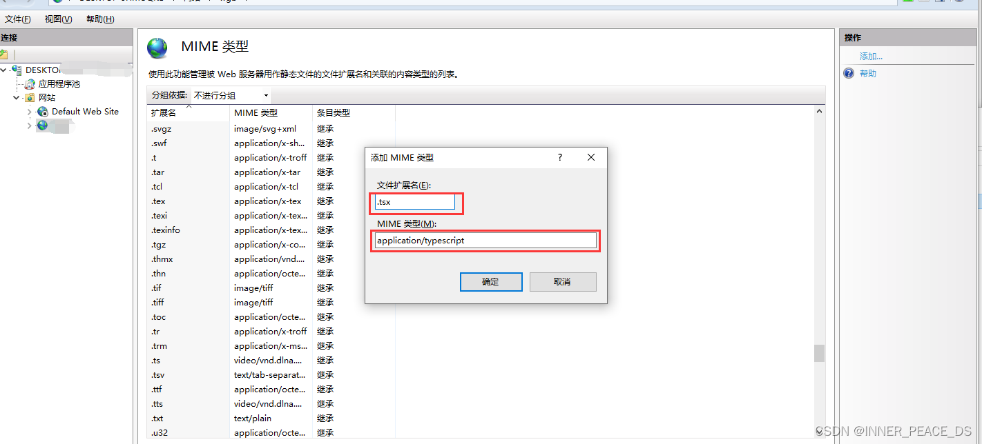This screenshot has height=444, width=982.
Task: Select the .texi row
Action: click(x=271, y=216)
